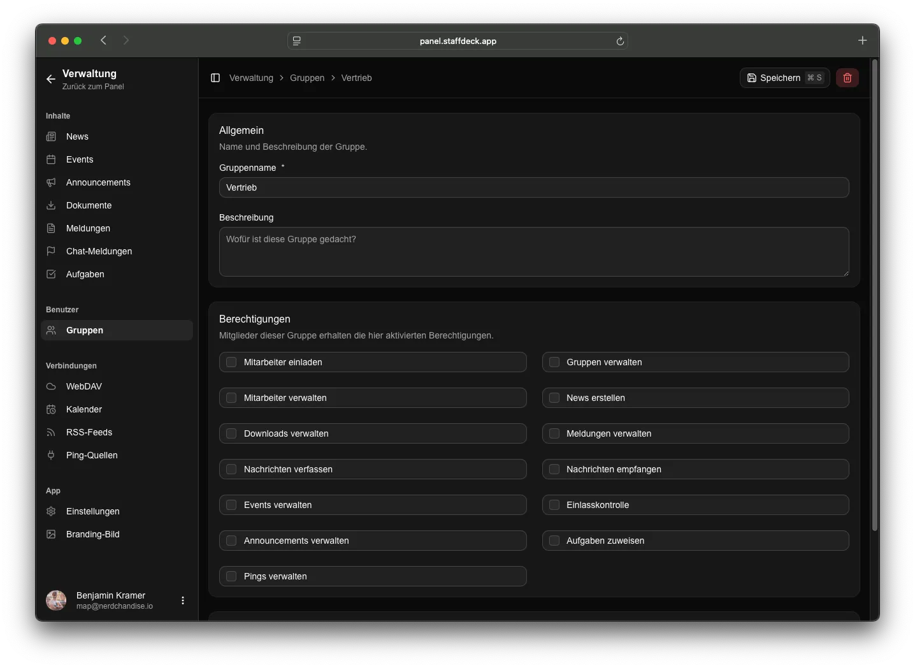Click the Gruppenname input field
Screen dimensions: 915x668
(x=534, y=187)
